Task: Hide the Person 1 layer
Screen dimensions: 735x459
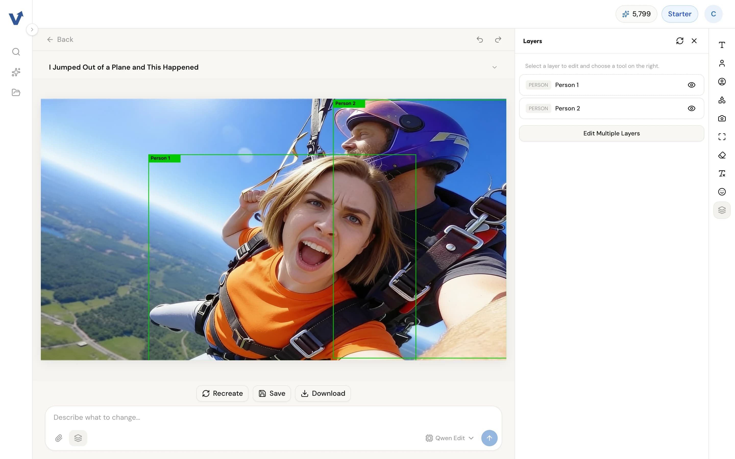Action: (x=691, y=85)
